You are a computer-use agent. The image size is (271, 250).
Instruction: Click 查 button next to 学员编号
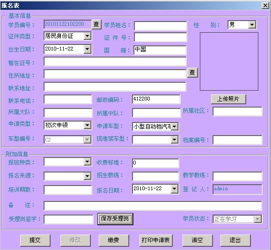tap(96, 24)
